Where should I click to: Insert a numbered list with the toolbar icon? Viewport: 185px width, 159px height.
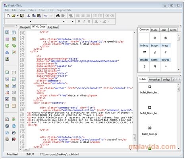pyautogui.click(x=95, y=16)
